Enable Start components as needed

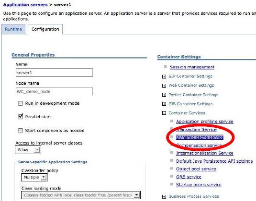(x=21, y=131)
